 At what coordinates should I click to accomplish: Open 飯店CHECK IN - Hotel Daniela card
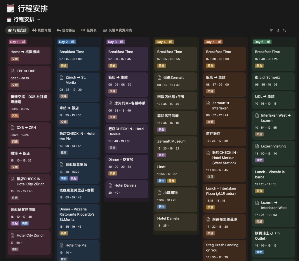[127, 139]
